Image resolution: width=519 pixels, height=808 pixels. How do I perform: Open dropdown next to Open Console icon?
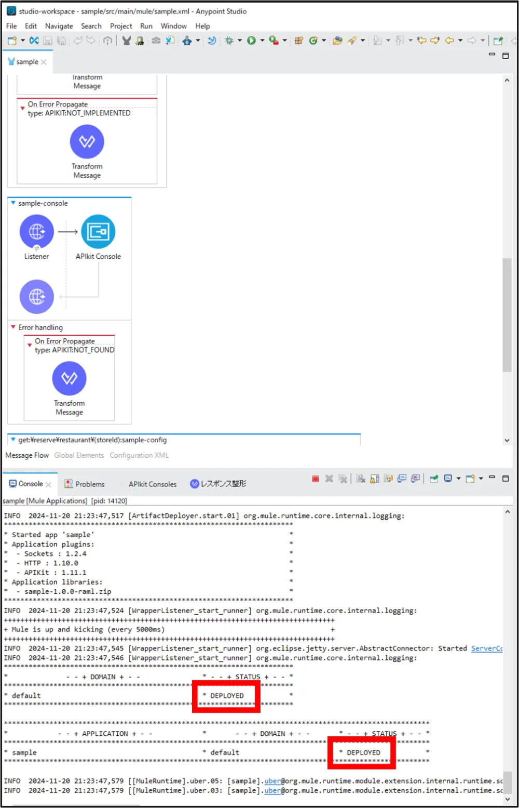tap(481, 479)
